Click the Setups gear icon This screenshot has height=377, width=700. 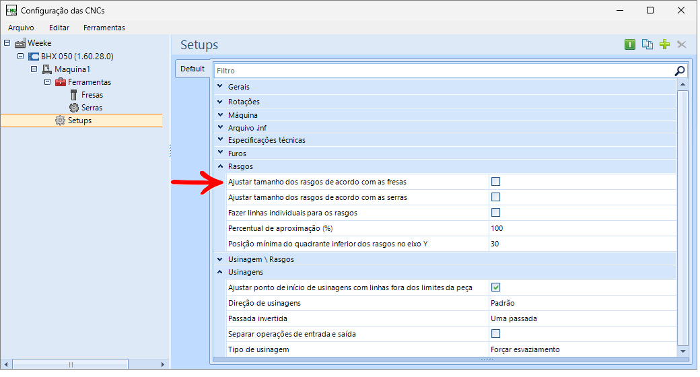coord(60,121)
